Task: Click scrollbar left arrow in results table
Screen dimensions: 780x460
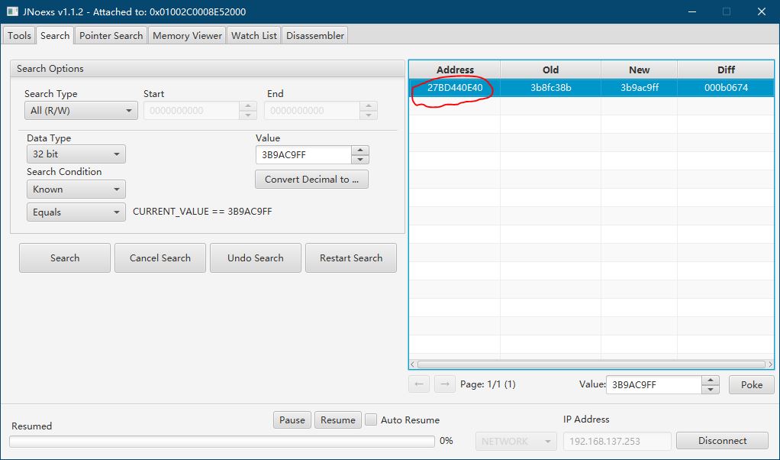Action: pyautogui.click(x=413, y=364)
